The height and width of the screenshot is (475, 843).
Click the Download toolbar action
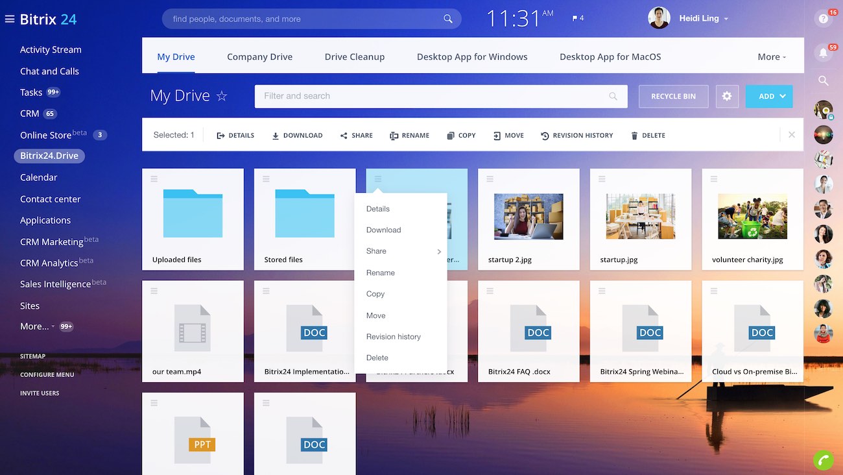pyautogui.click(x=297, y=136)
